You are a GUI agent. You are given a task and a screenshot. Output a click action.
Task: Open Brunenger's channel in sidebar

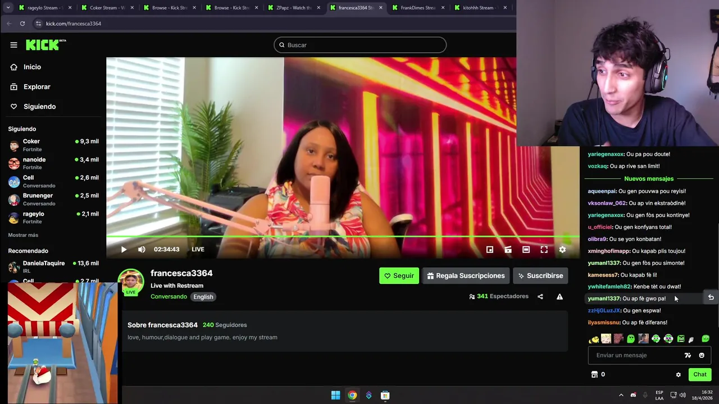pos(53,199)
